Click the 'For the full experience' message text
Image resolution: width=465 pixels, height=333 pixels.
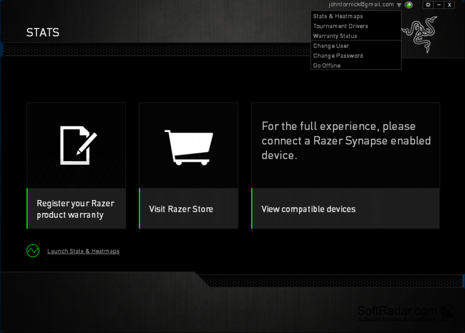(x=346, y=141)
